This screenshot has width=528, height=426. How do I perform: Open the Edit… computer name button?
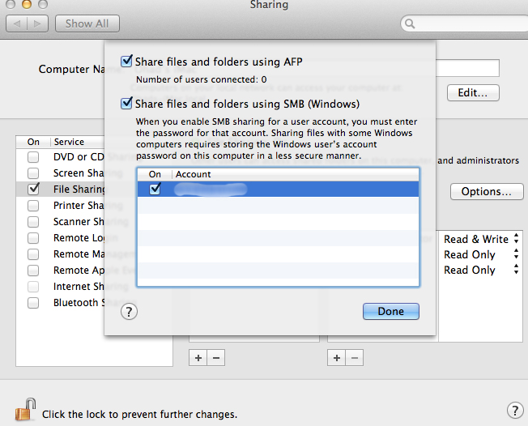click(x=472, y=92)
